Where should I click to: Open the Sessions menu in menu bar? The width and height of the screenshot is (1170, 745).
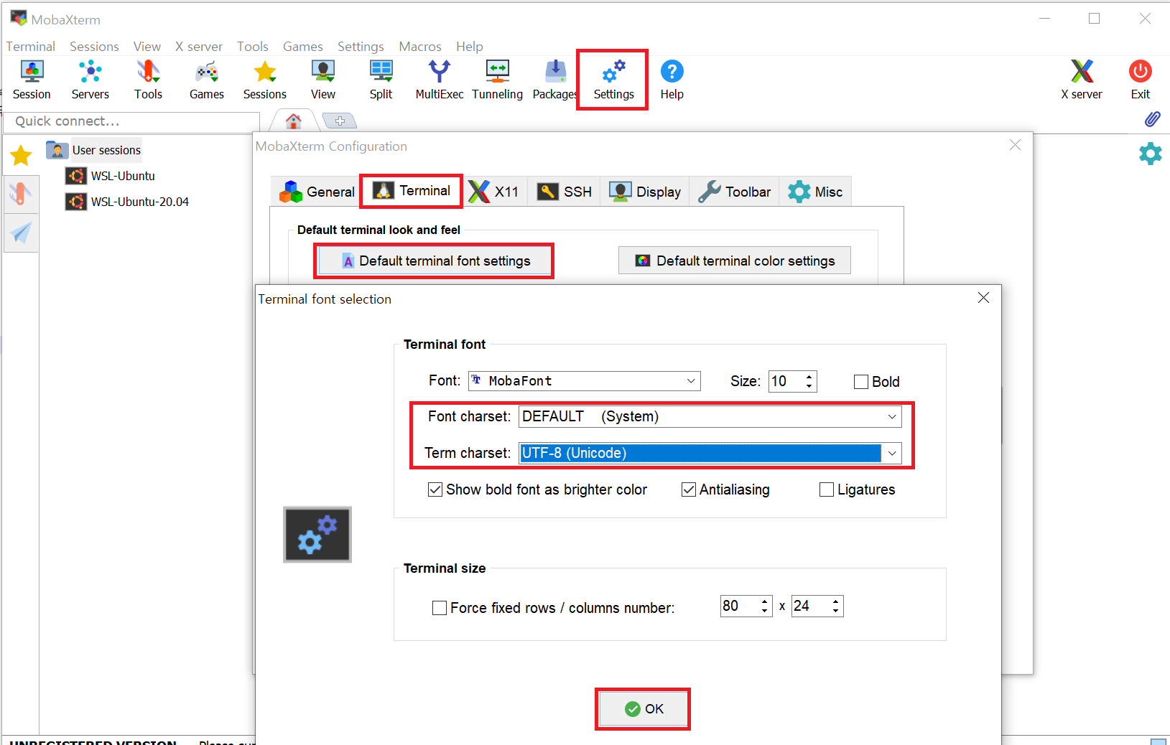tap(94, 47)
